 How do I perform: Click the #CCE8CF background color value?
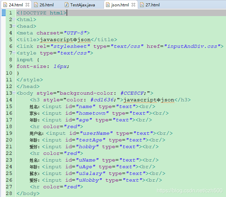(132, 93)
